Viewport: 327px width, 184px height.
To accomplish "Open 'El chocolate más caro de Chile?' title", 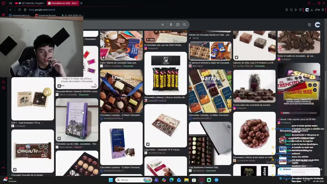I will point(163,45).
